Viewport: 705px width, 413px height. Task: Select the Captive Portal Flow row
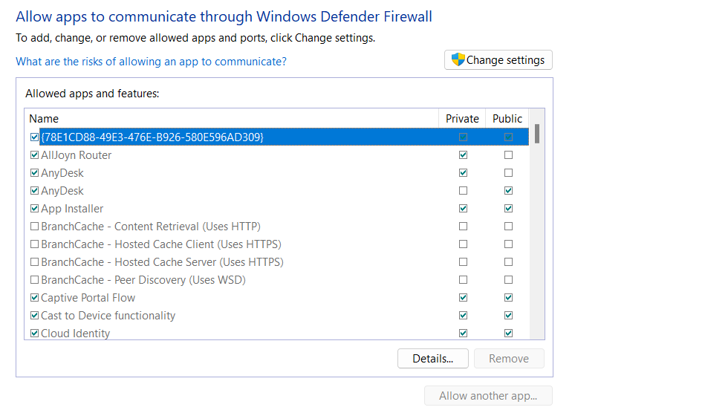point(88,298)
